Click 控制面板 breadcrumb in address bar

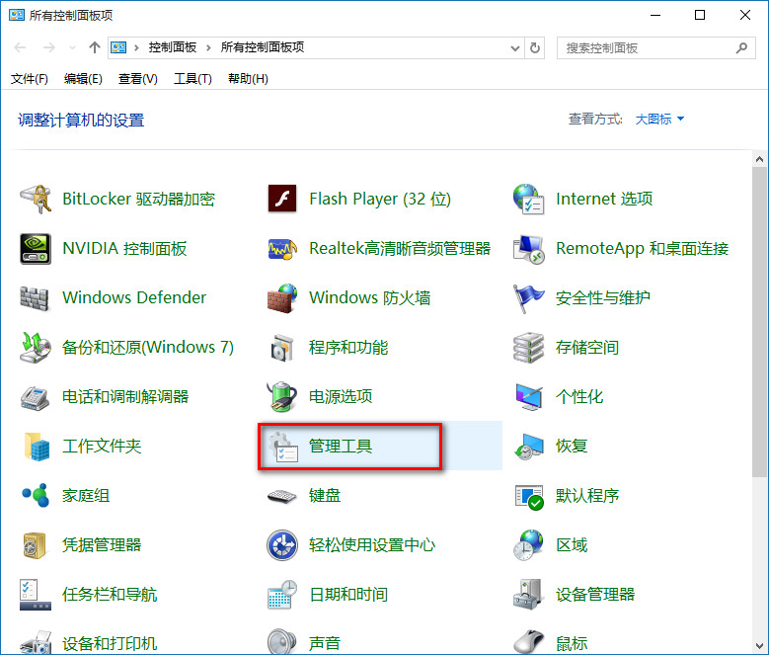173,47
